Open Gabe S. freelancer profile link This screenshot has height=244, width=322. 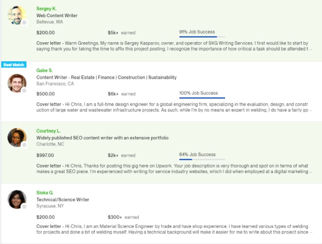click(44, 70)
